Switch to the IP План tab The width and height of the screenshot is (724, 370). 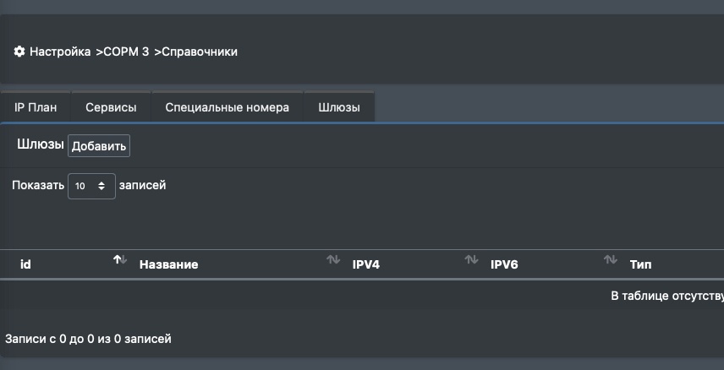36,107
